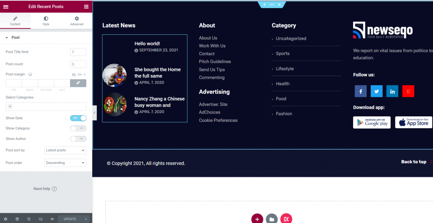Click the Google Play badge
This screenshot has width=433, height=223.
372,122
